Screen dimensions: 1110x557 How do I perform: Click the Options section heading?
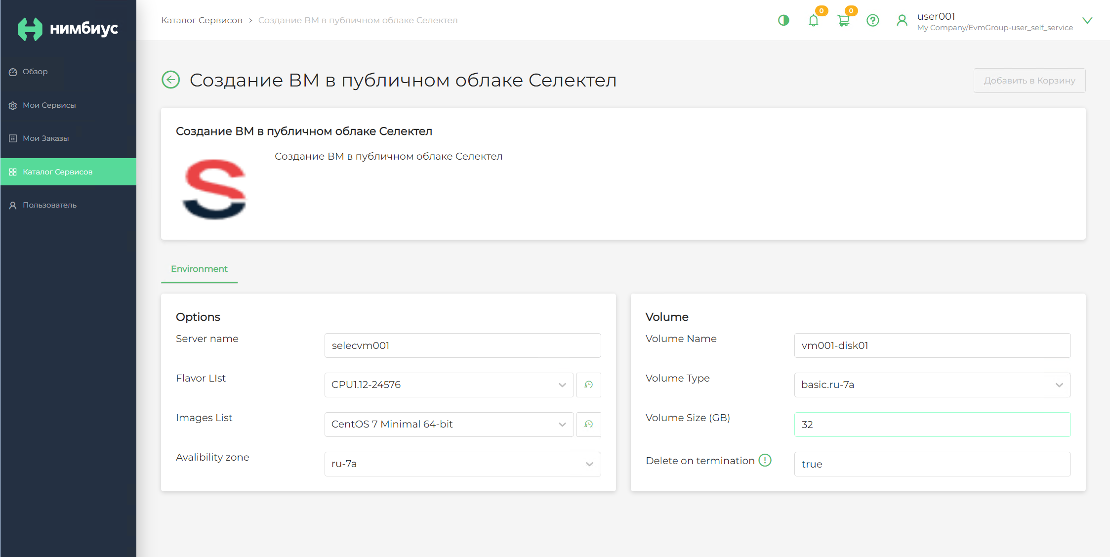[198, 317]
